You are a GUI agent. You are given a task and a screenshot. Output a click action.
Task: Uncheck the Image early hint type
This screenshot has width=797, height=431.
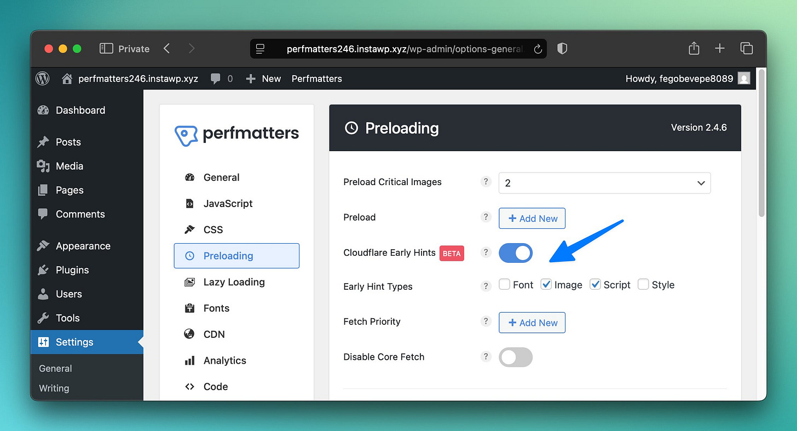546,284
